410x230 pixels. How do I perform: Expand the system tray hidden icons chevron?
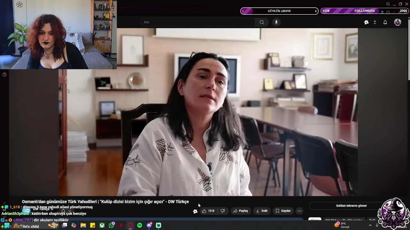(x=370, y=225)
